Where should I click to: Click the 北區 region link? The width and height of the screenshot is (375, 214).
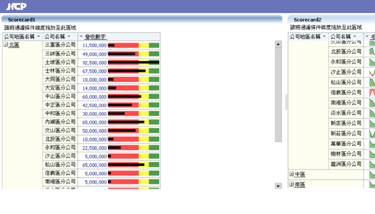(14, 45)
